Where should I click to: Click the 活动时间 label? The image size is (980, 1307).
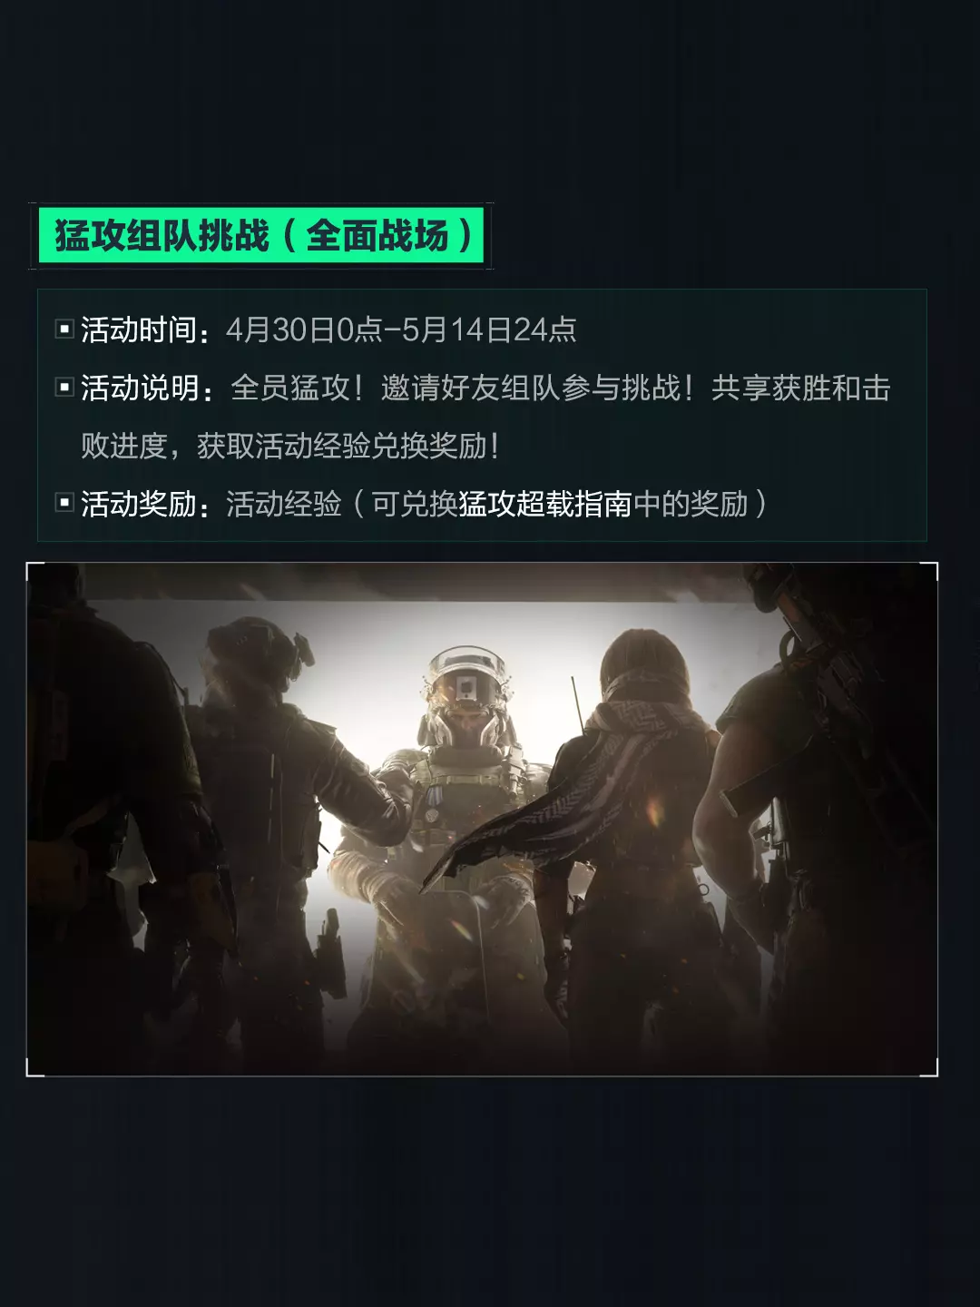tap(139, 329)
